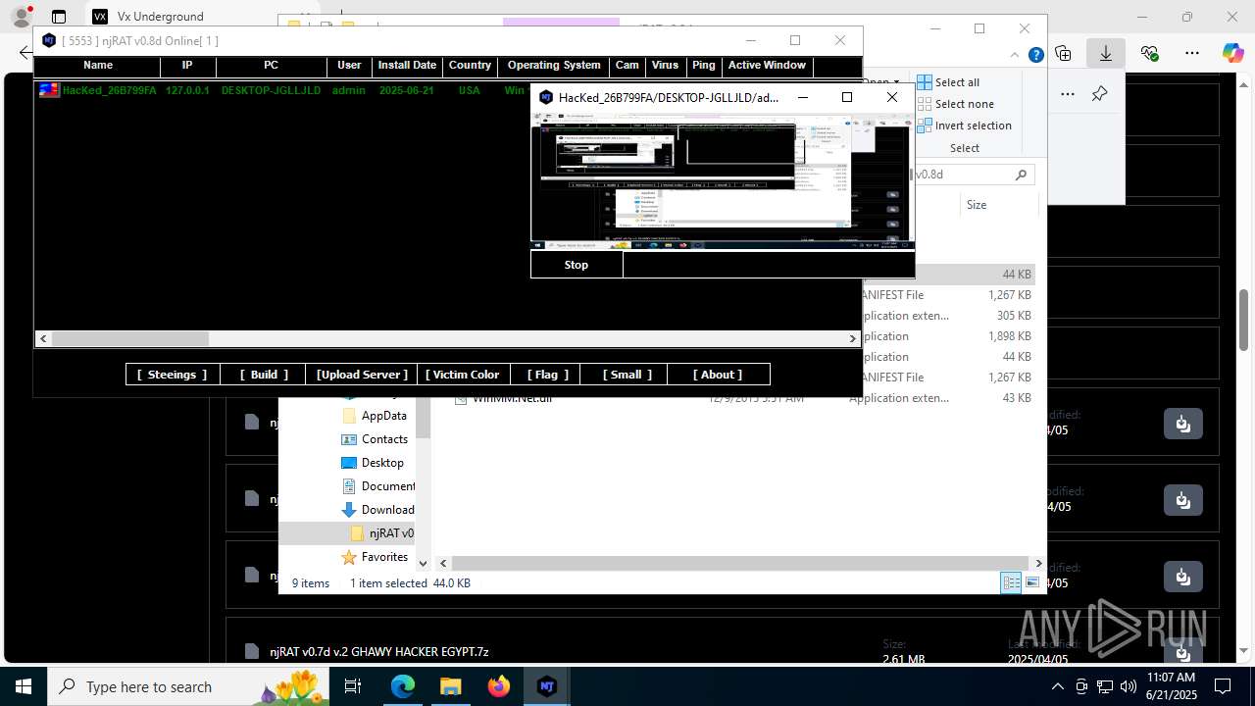Click the njRAT taskbar icon
The width and height of the screenshot is (1255, 706).
point(546,686)
